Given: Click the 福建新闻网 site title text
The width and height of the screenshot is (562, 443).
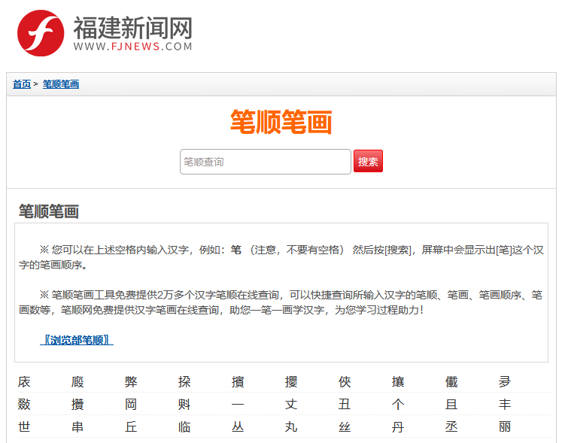Looking at the screenshot, I should coord(132,29).
